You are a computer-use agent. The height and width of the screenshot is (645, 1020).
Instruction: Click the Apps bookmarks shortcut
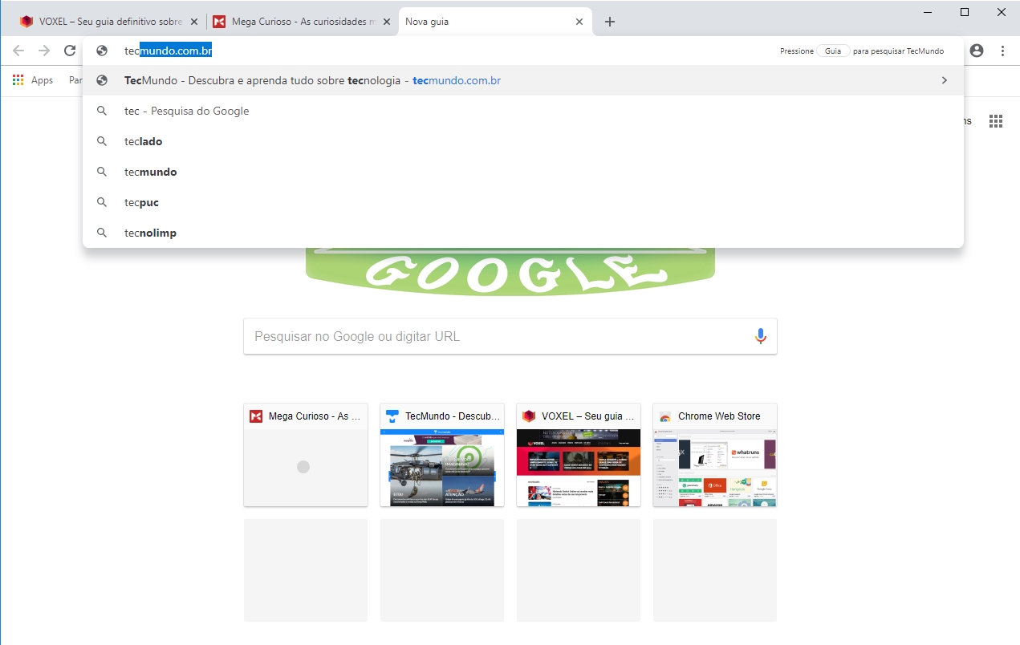pyautogui.click(x=33, y=80)
